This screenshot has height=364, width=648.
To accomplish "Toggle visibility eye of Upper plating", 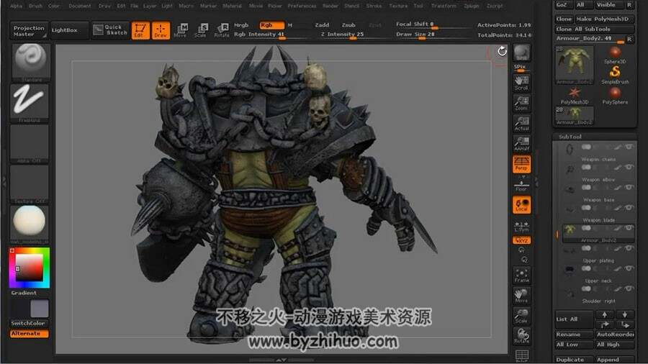I will [x=629, y=248].
